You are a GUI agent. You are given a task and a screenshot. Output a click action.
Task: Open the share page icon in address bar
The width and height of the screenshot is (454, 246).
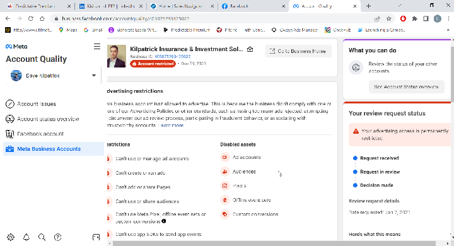(x=377, y=18)
